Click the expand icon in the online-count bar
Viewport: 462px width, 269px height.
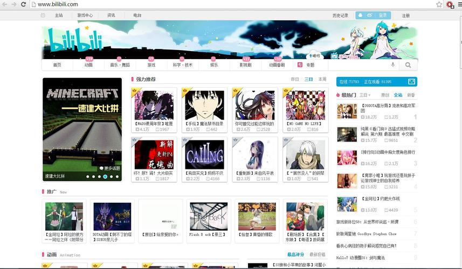pos(412,82)
